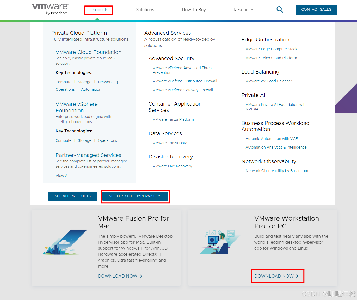Select Operations under Cloud Foundation technologies

[65, 89]
